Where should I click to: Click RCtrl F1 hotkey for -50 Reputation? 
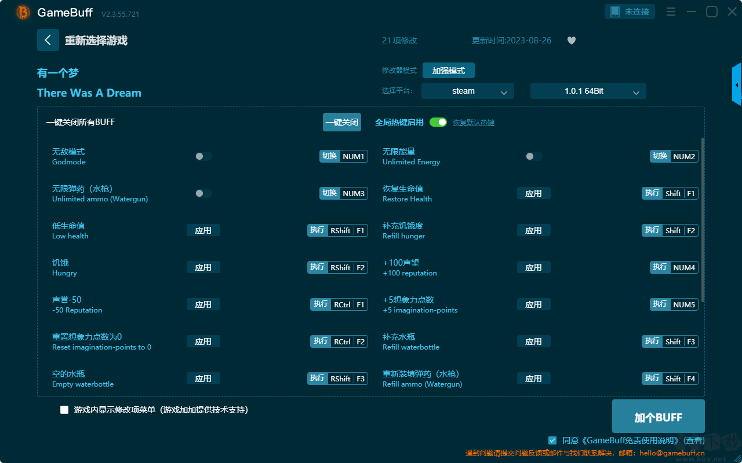(339, 304)
